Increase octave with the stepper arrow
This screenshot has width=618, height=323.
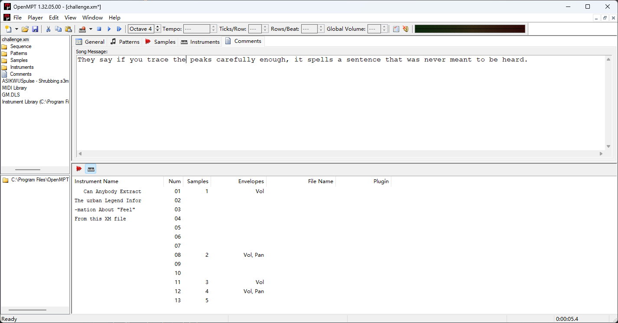coord(158,27)
